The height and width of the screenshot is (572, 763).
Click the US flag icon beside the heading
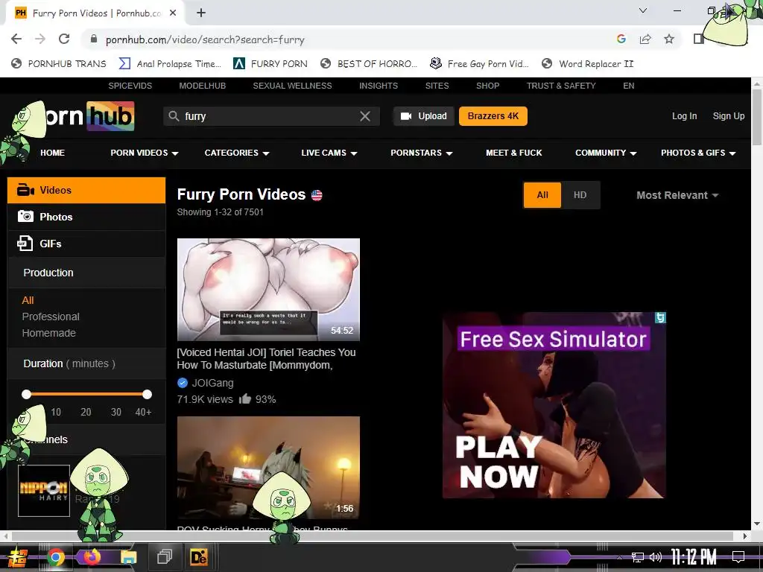pos(317,196)
